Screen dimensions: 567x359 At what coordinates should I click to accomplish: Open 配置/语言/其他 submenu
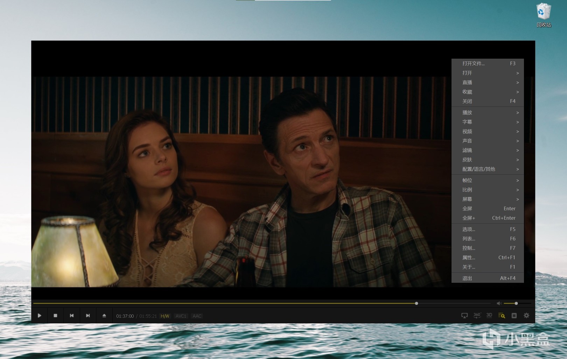click(x=488, y=169)
